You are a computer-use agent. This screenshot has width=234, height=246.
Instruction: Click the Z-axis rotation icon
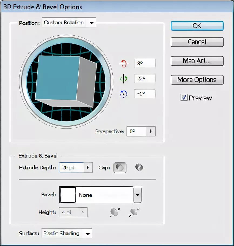click(123, 94)
